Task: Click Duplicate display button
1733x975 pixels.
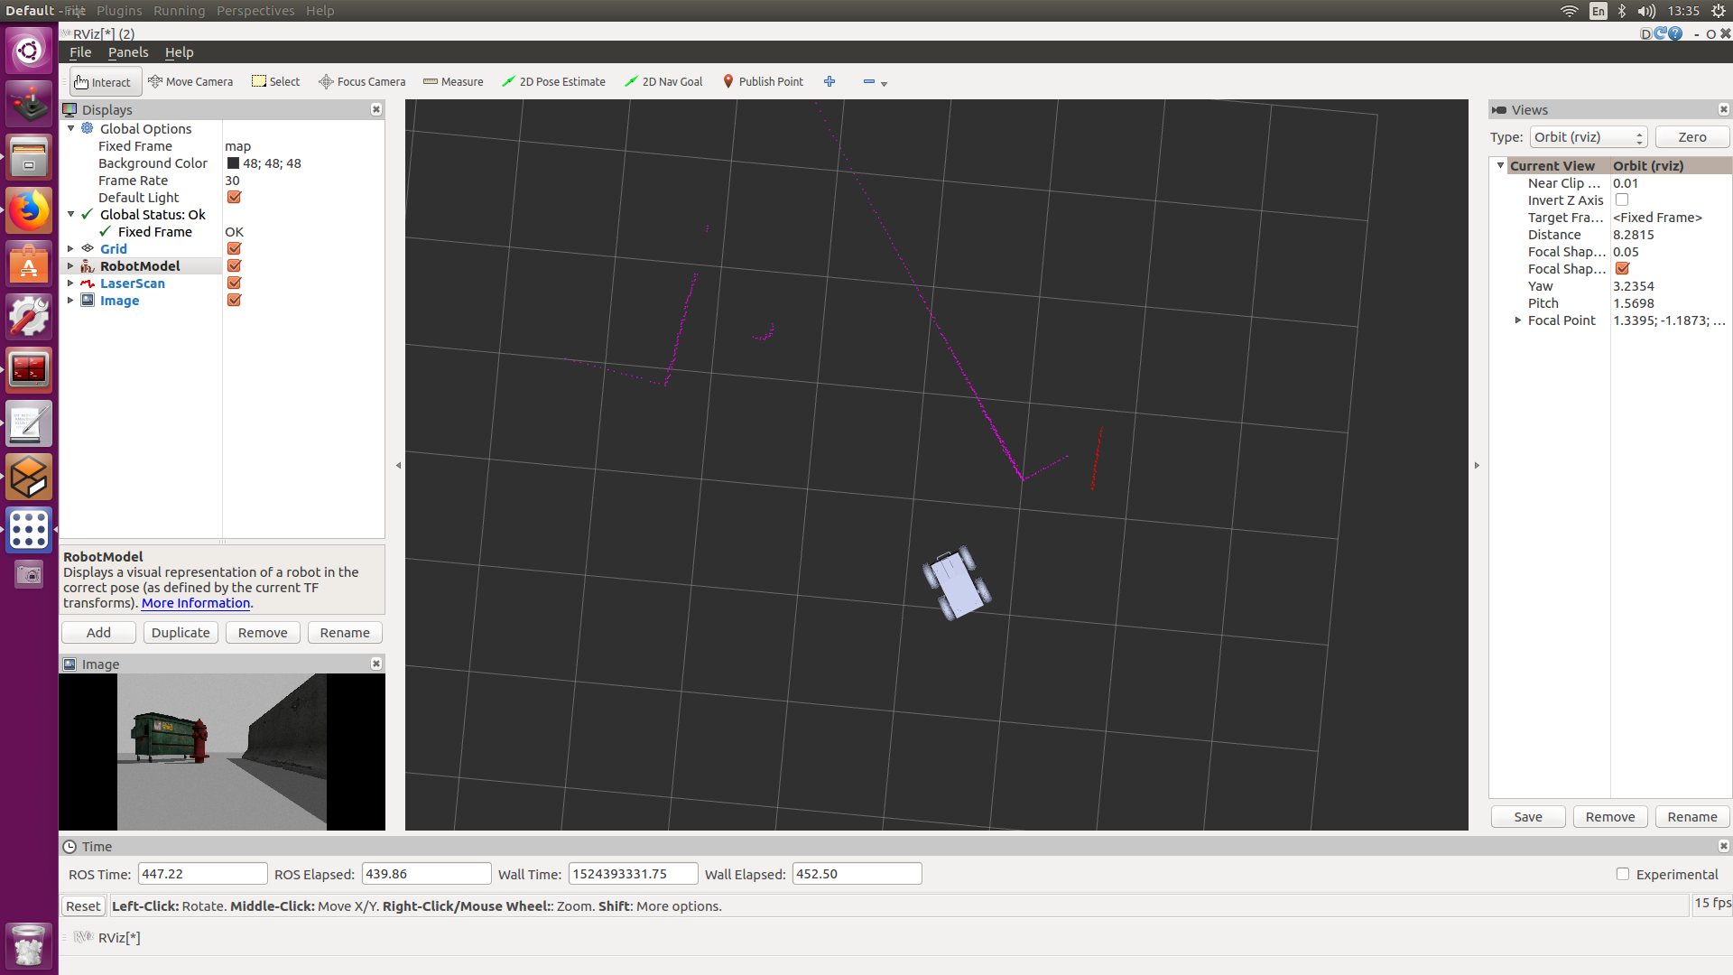Action: pos(181,632)
